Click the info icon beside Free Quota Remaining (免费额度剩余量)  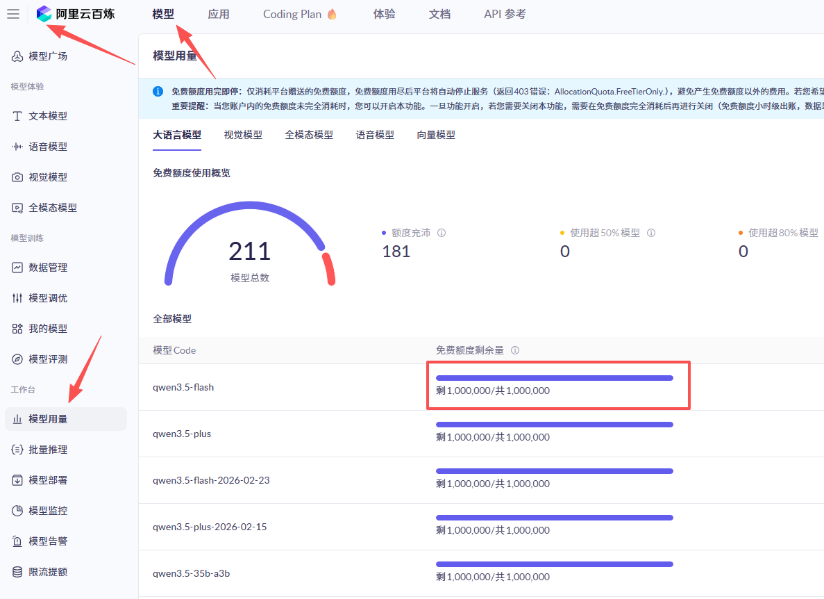[515, 350]
